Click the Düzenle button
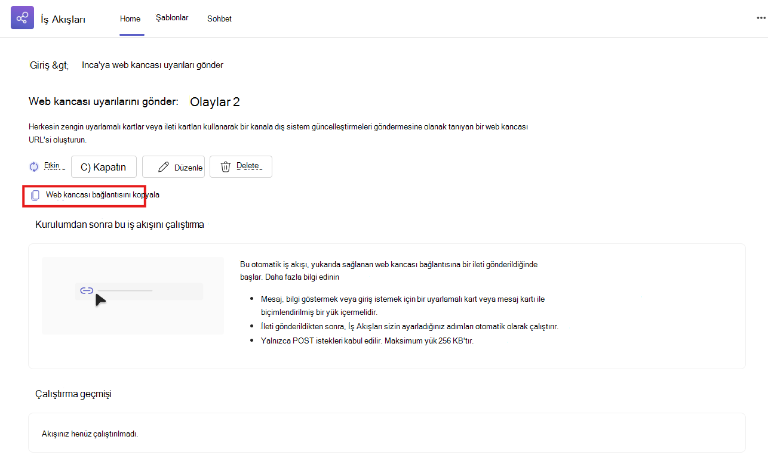The width and height of the screenshot is (768, 458). pos(174,167)
